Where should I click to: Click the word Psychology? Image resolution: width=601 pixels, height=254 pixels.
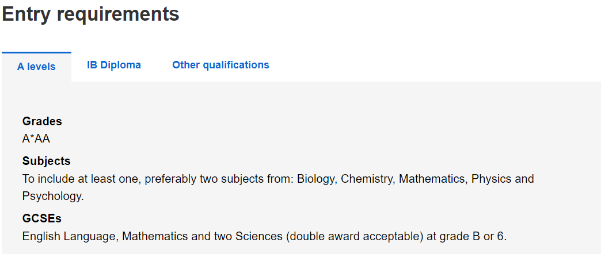52,196
